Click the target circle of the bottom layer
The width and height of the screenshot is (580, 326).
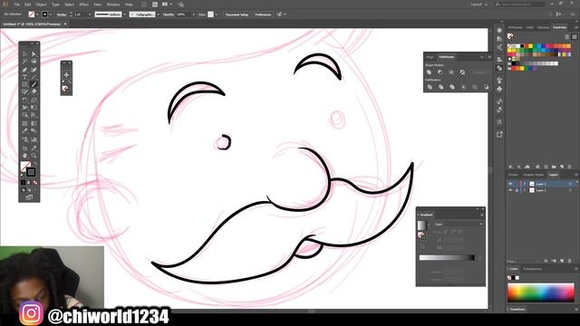[x=570, y=190]
